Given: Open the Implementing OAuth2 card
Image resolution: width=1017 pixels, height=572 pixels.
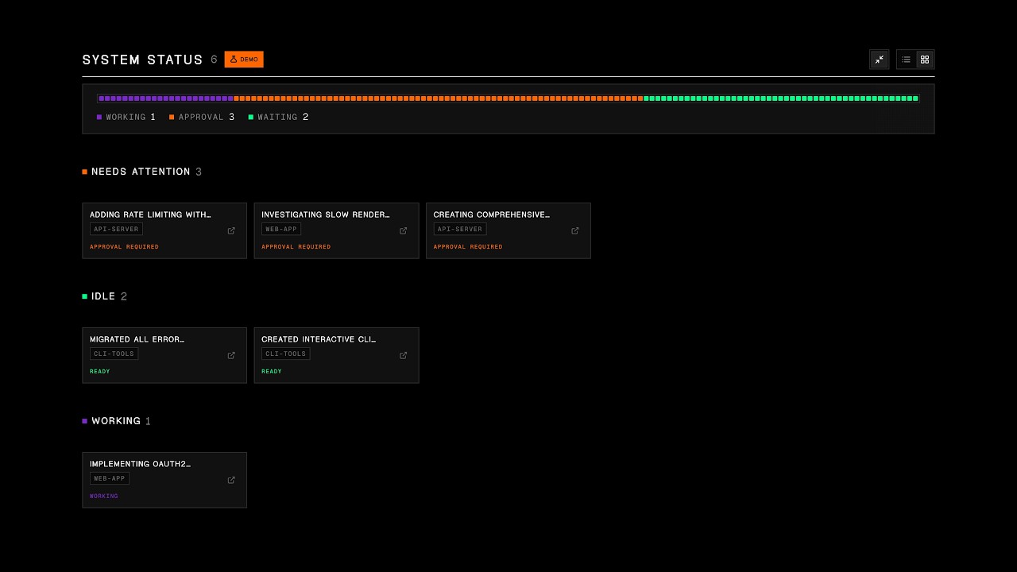Looking at the screenshot, I should point(164,480).
